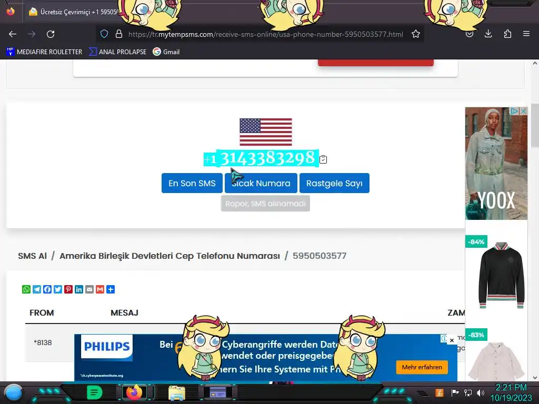Open the ANAL PROLAPSE bookmark

click(x=117, y=52)
